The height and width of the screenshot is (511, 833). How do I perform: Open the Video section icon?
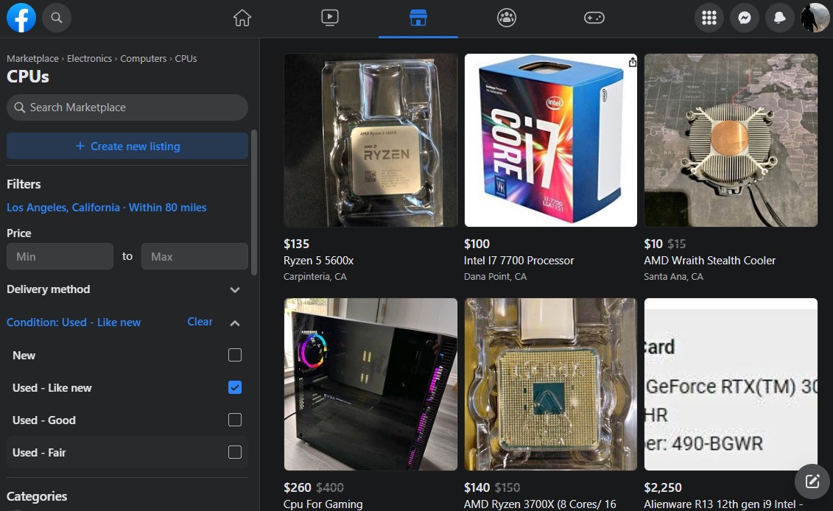click(329, 18)
